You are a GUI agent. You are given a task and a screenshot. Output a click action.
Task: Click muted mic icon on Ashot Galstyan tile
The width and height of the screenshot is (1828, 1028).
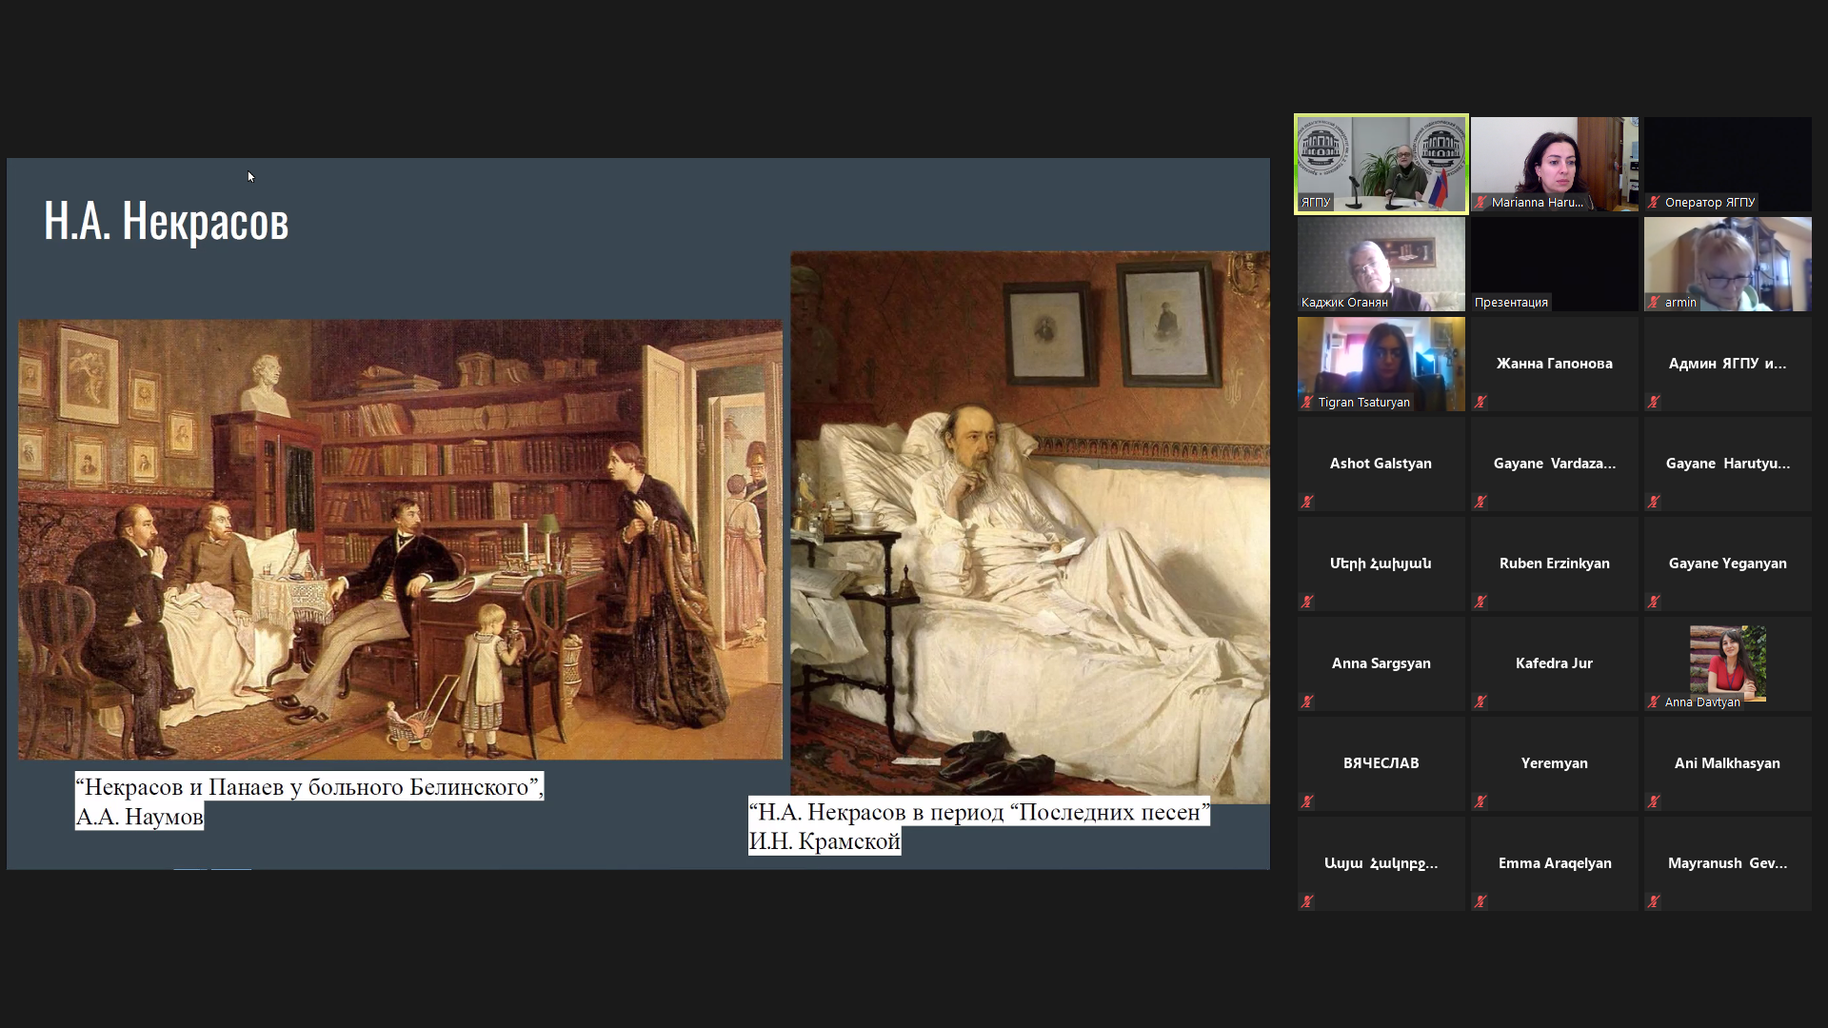[x=1307, y=503]
